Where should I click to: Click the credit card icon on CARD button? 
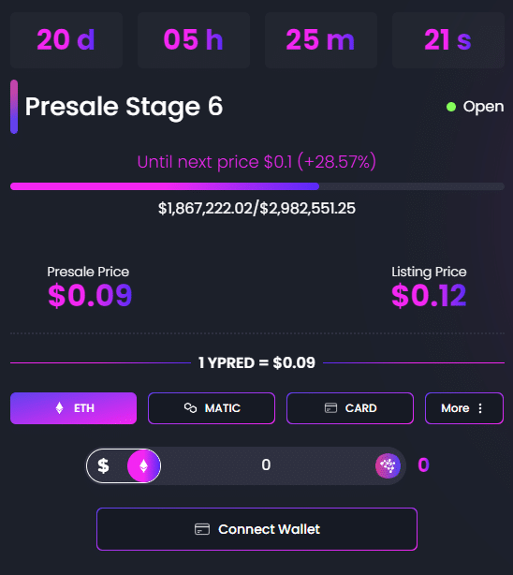[330, 407]
